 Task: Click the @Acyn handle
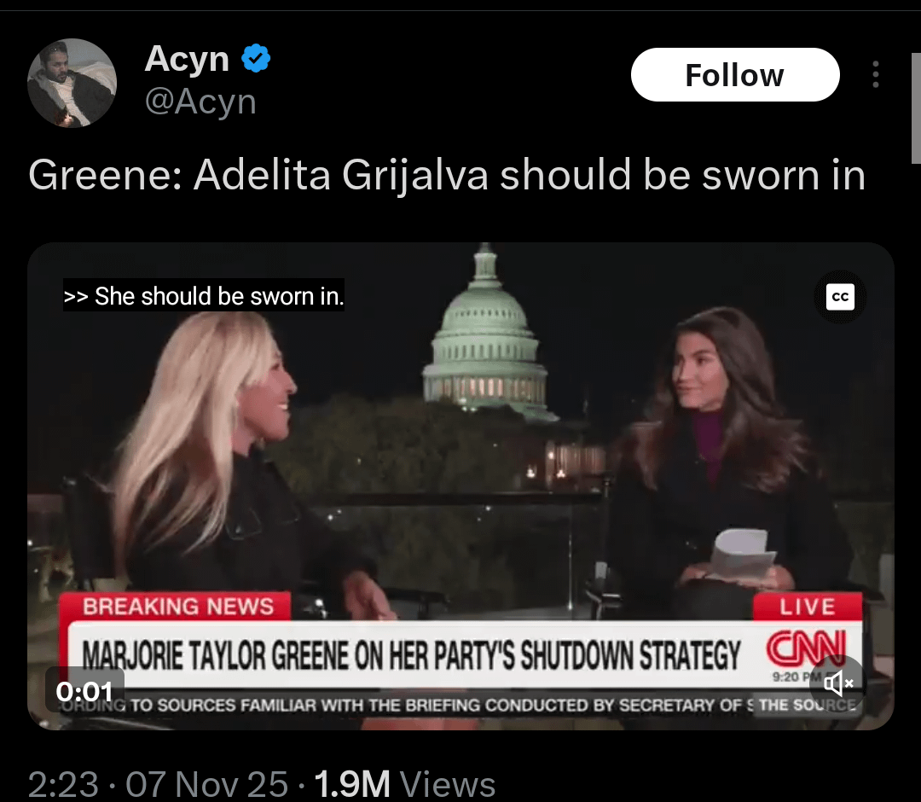[x=200, y=102]
